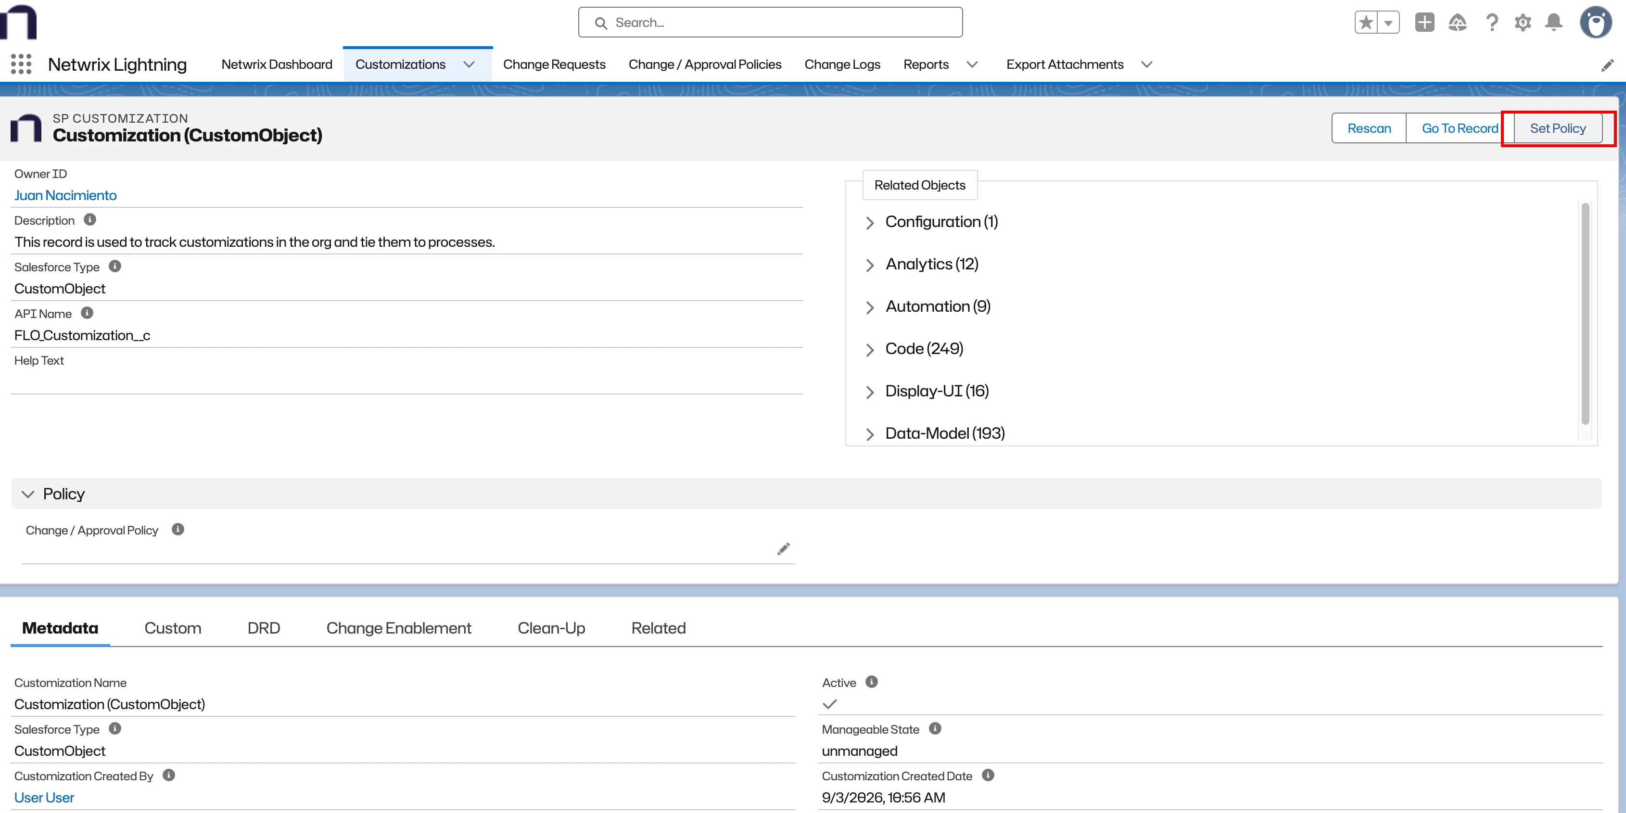Switch to the Change Enablement tab
Screen dimensions: 1626x813
pos(399,628)
